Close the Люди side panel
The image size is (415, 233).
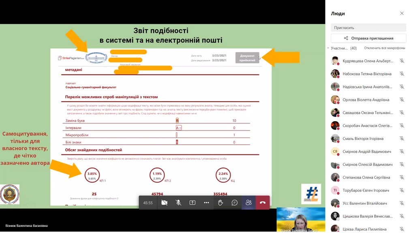click(x=402, y=13)
